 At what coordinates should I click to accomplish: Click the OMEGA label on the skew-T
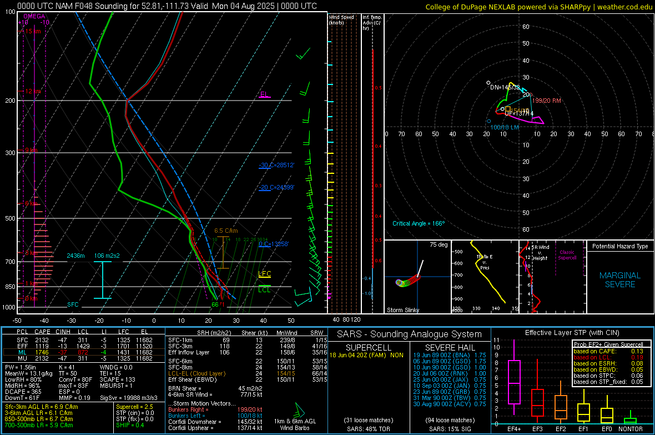coord(34,16)
